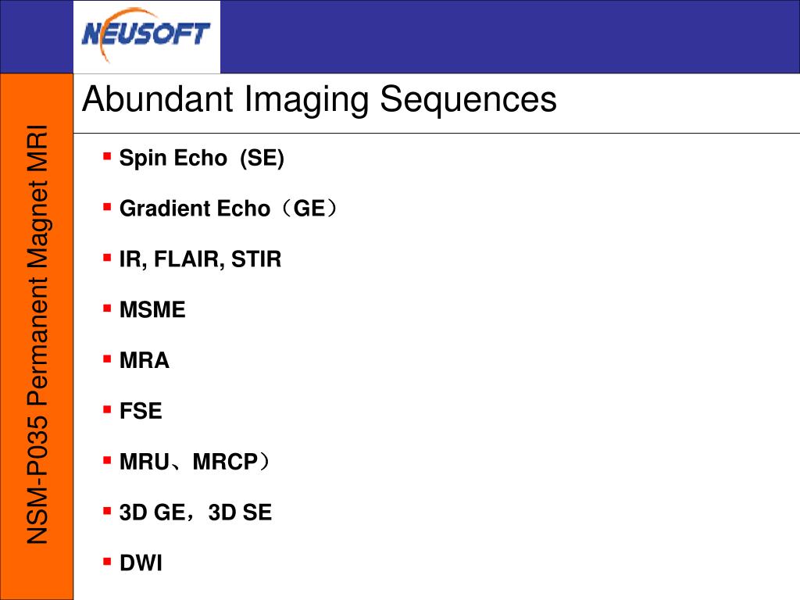This screenshot has width=800, height=600.
Task: Click the MRA list item
Action: pyautogui.click(x=144, y=360)
